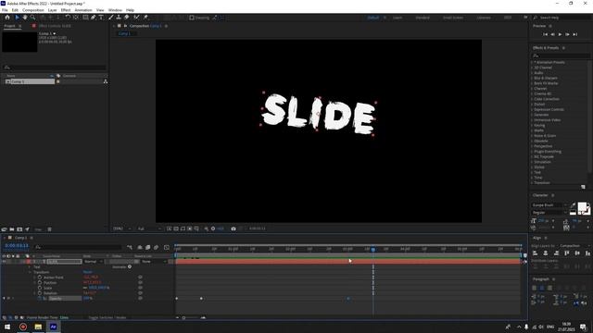This screenshot has width=593, height=333.
Task: Click the new composition icon in Project panel
Action: pos(19,229)
